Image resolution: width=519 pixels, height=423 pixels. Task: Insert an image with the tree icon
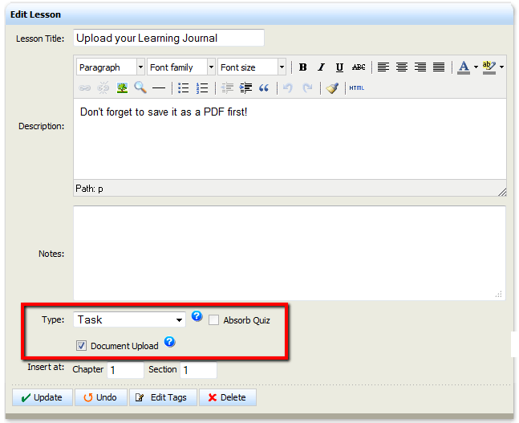(122, 88)
